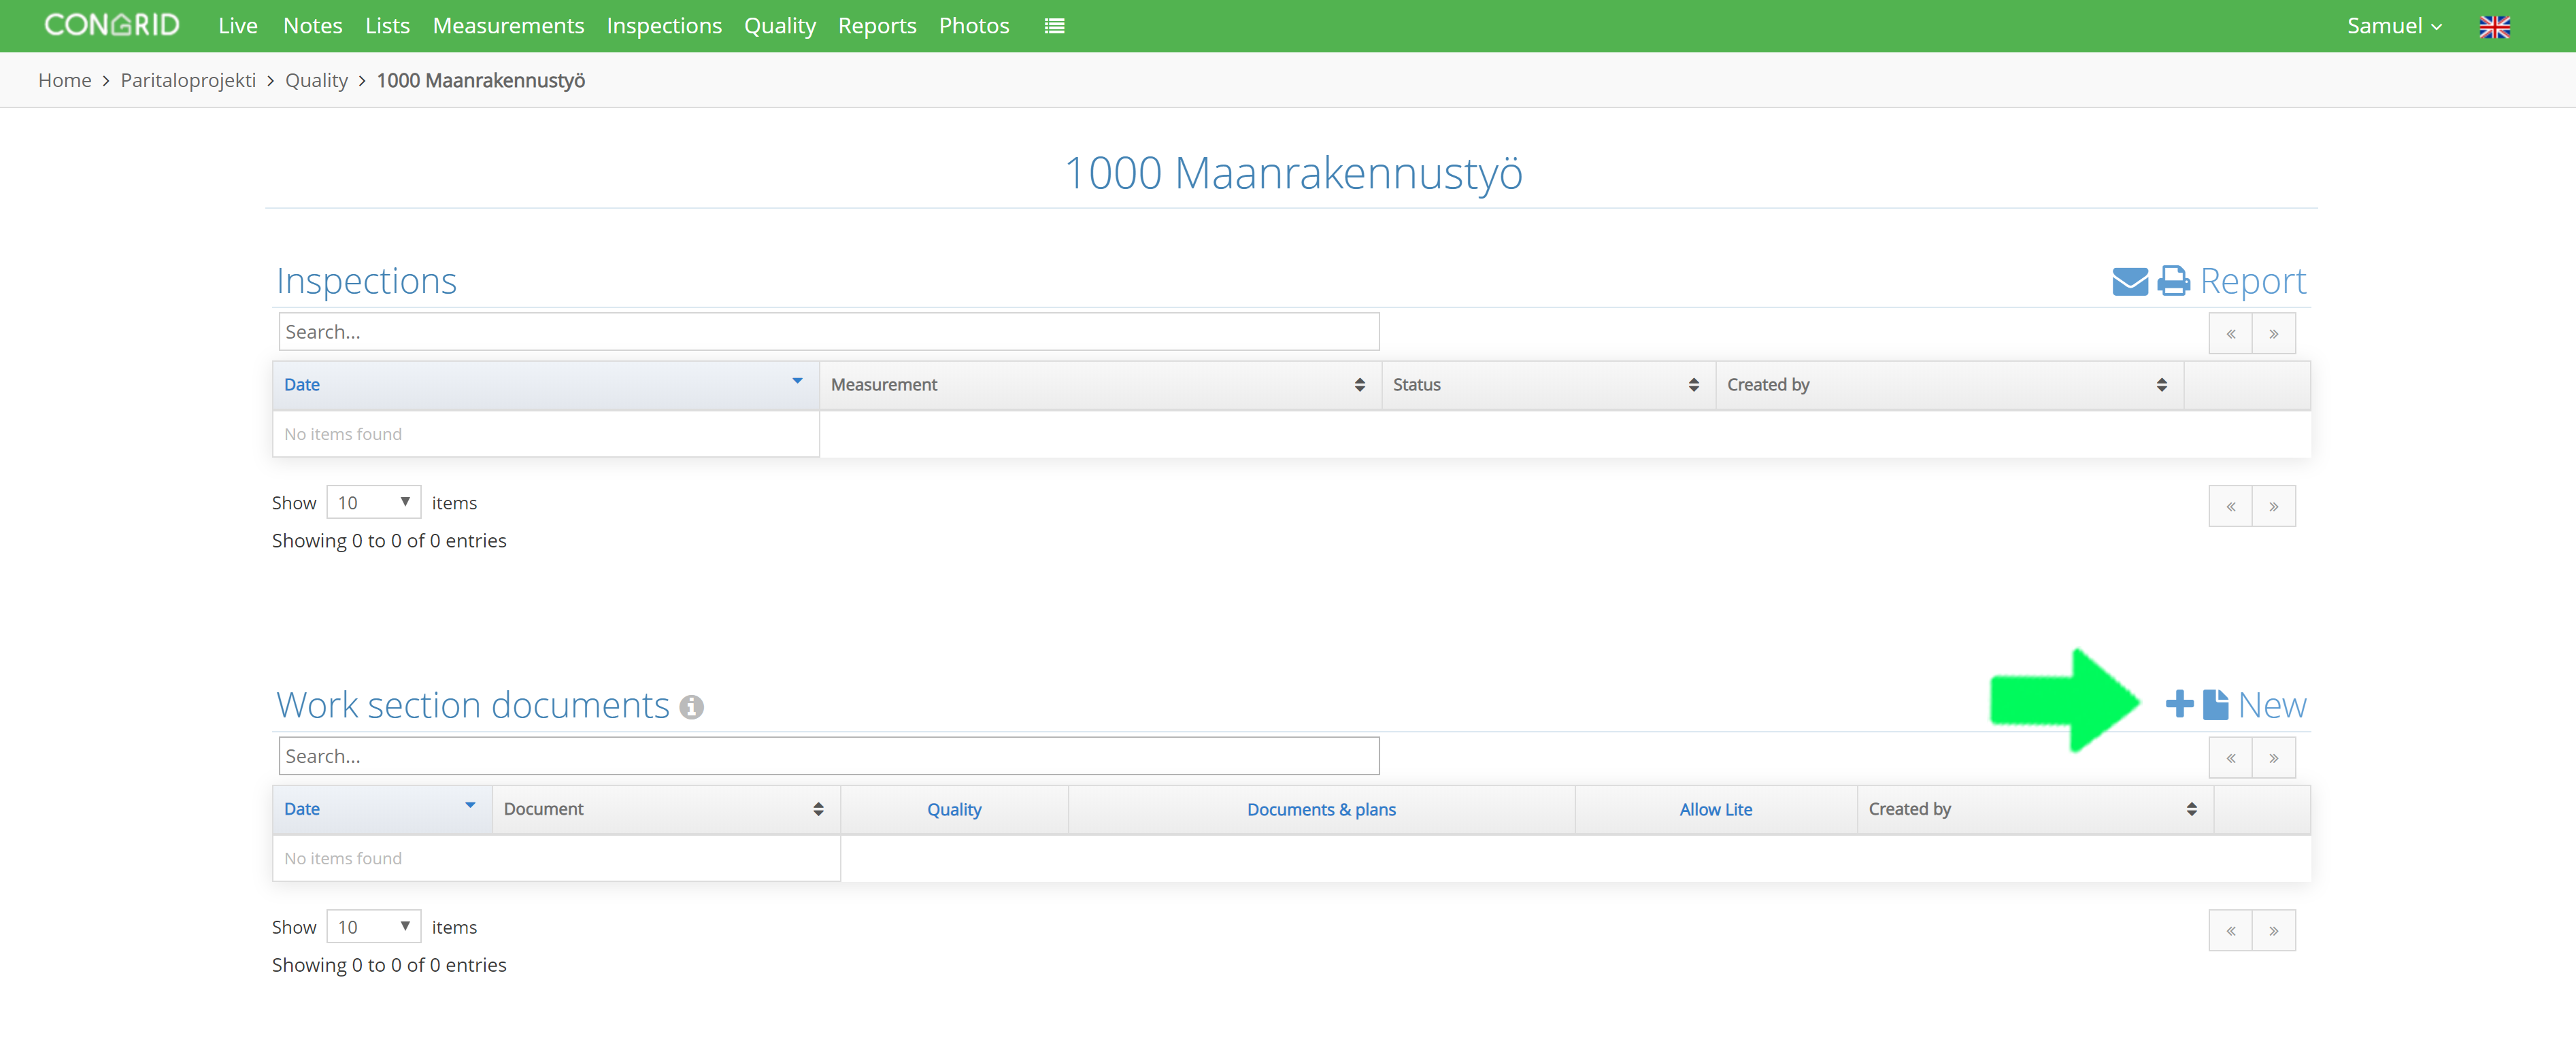Go to the Paritaloprojekti breadcrumb link
This screenshot has height=1052, width=2576.
[188, 80]
